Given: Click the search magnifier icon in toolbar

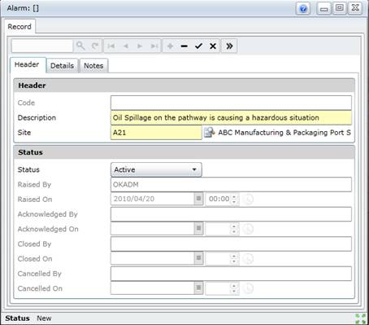Looking at the screenshot, I should [80, 46].
